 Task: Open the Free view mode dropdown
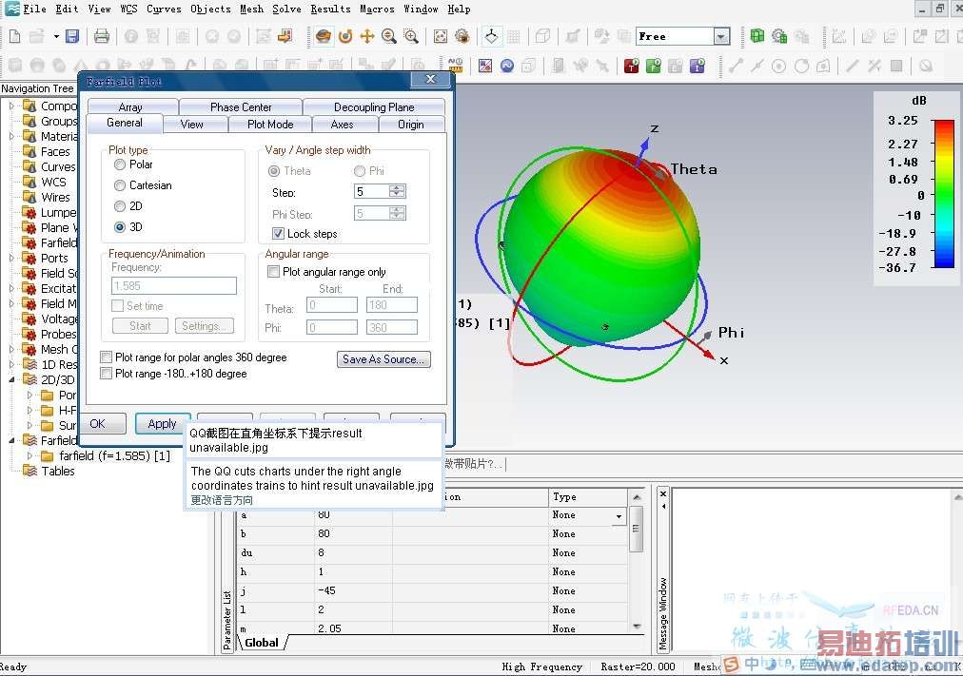(x=721, y=36)
